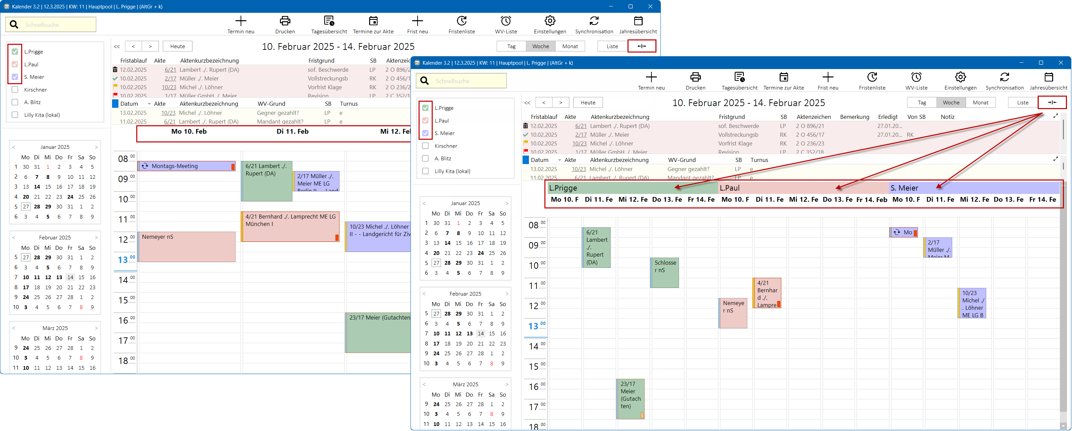This screenshot has width=1072, height=431.
Task: Click Frist neu plus icon, front window
Action: tap(828, 77)
